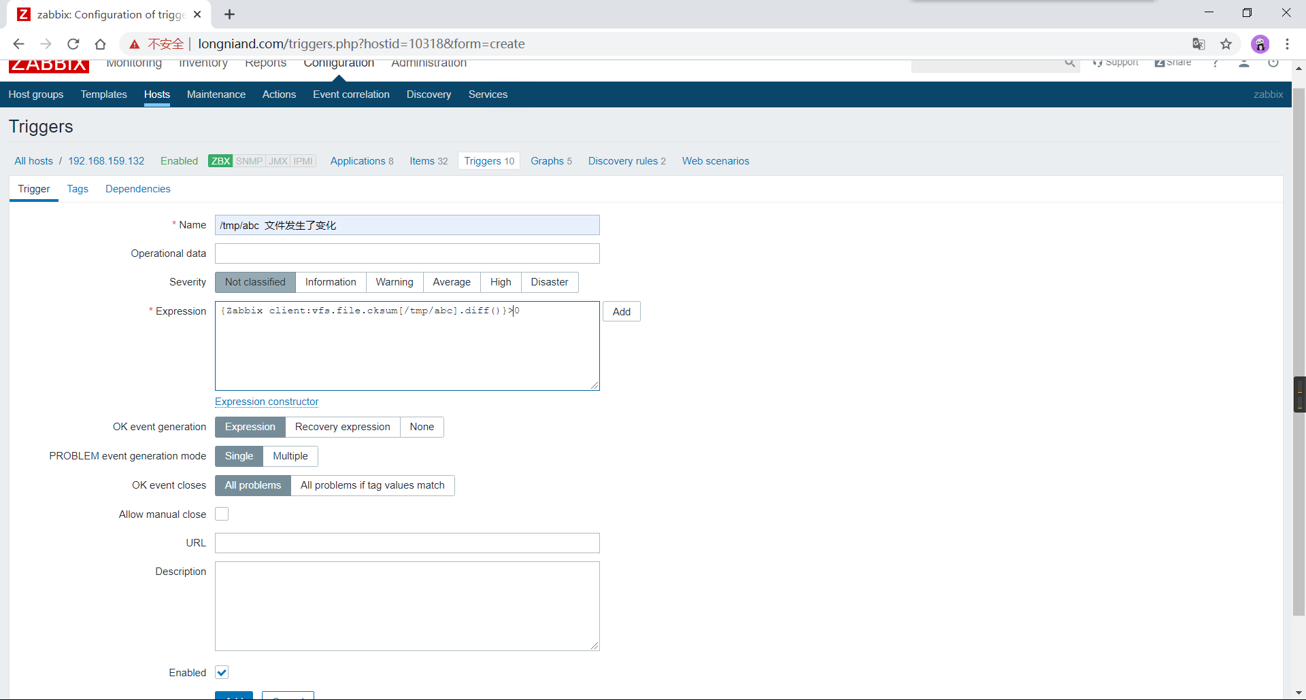Click the Name input field
The width and height of the screenshot is (1306, 700).
407,225
